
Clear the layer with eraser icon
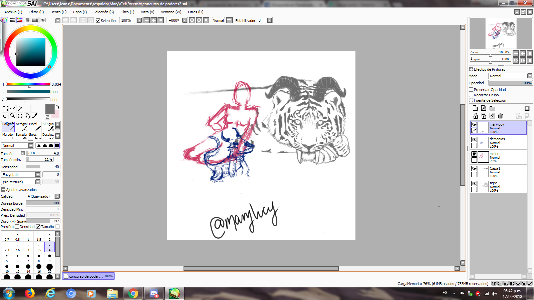492,116
